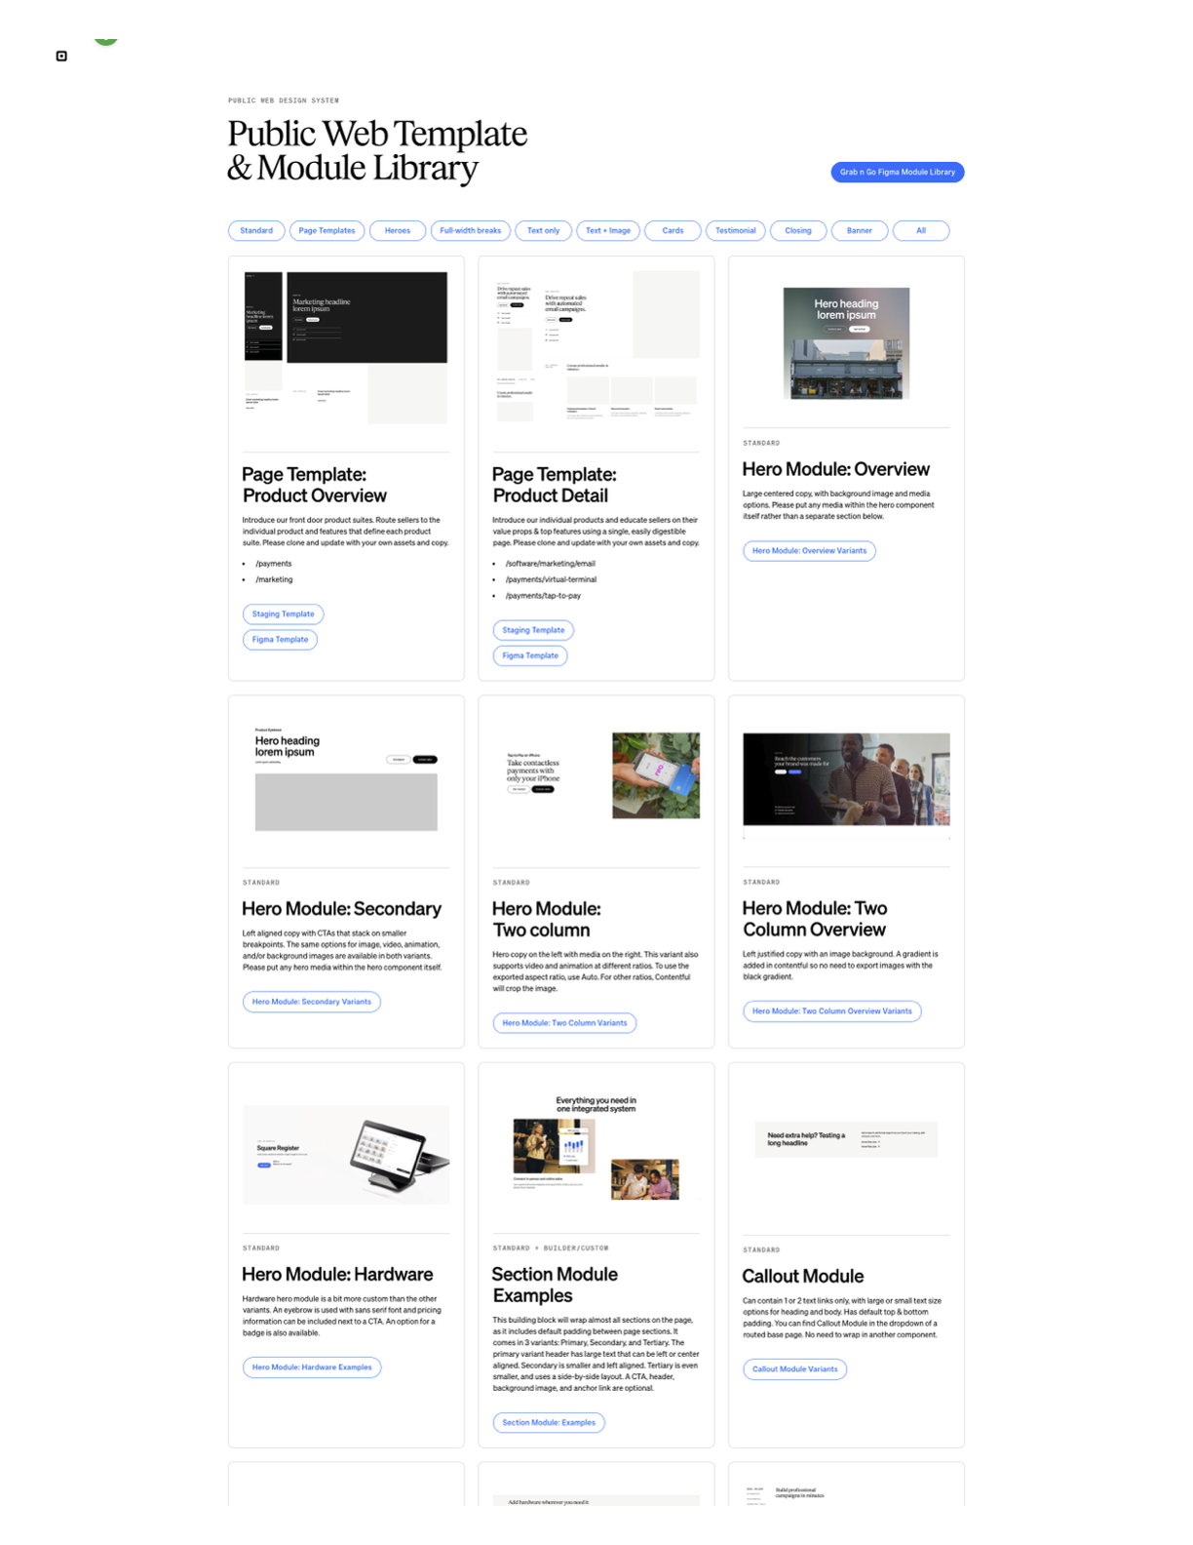This screenshot has height=1545, width=1193.
Task: Click 'Callout Module' heading
Action: click(802, 1277)
